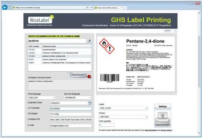Image resolution: width=203 pixels, height=138 pixels.
Task: Click the LOT Number input field
Action: [71, 109]
